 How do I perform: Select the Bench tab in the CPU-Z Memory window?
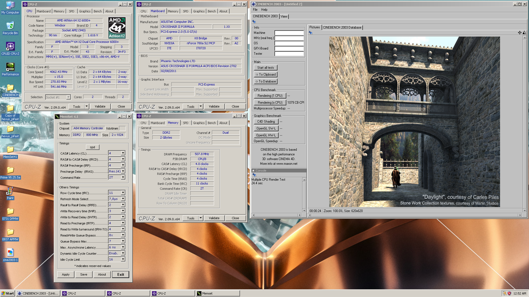tap(212, 123)
